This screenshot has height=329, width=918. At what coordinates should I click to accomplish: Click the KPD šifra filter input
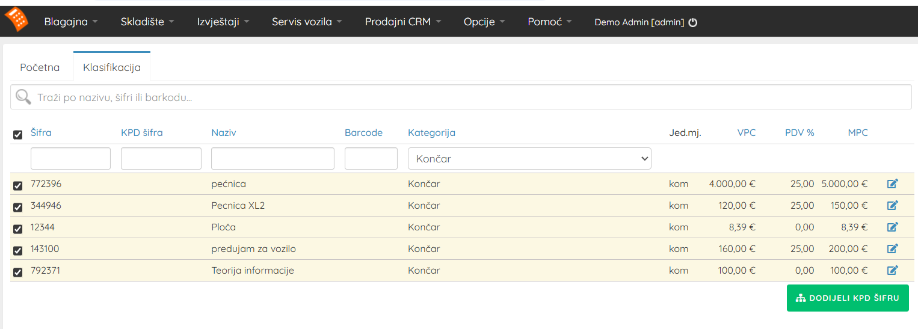[161, 159]
